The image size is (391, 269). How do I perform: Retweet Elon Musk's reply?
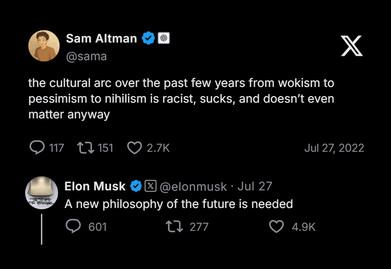[x=175, y=227]
